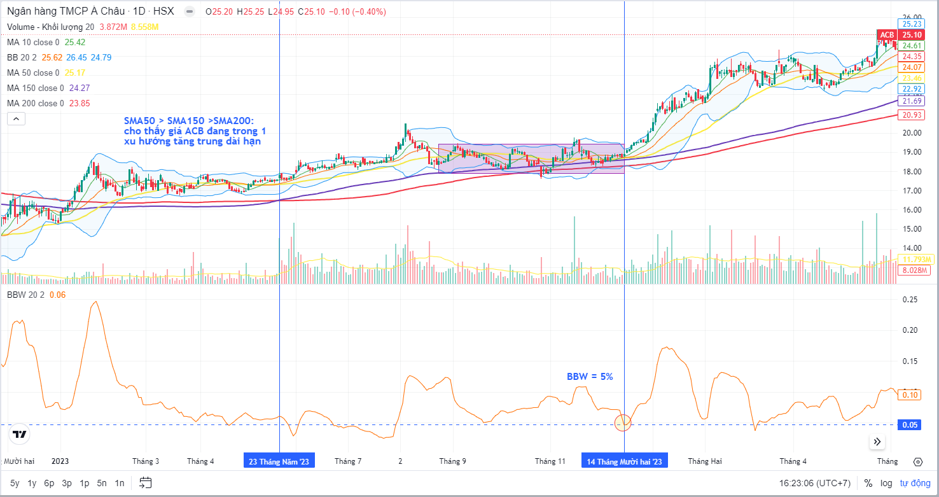Collapse the indicator legend with the chevron
The image size is (939, 497).
pyautogui.click(x=16, y=118)
